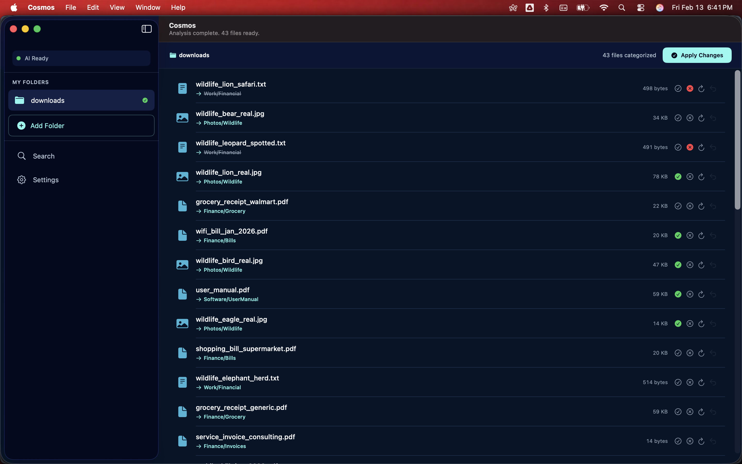Click the downloads folder icon in the breadcrumb
The height and width of the screenshot is (464, 742).
(x=173, y=55)
